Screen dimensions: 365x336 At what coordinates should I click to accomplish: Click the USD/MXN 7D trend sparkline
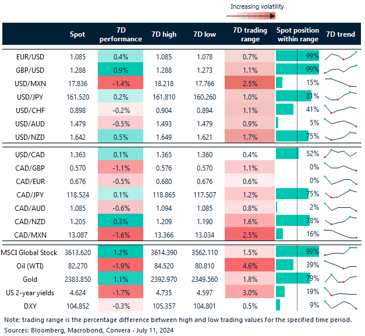341,82
